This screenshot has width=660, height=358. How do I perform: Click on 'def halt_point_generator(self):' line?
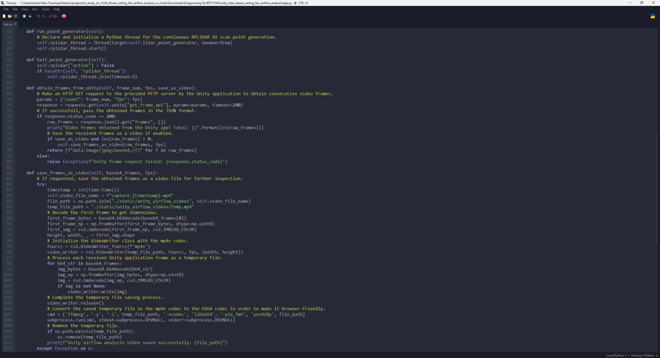66,60
